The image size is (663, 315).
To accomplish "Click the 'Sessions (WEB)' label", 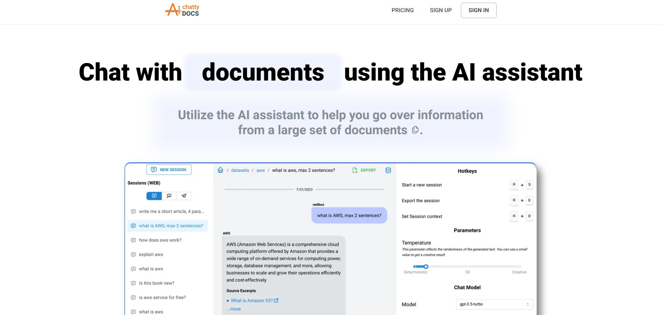I will point(144,183).
